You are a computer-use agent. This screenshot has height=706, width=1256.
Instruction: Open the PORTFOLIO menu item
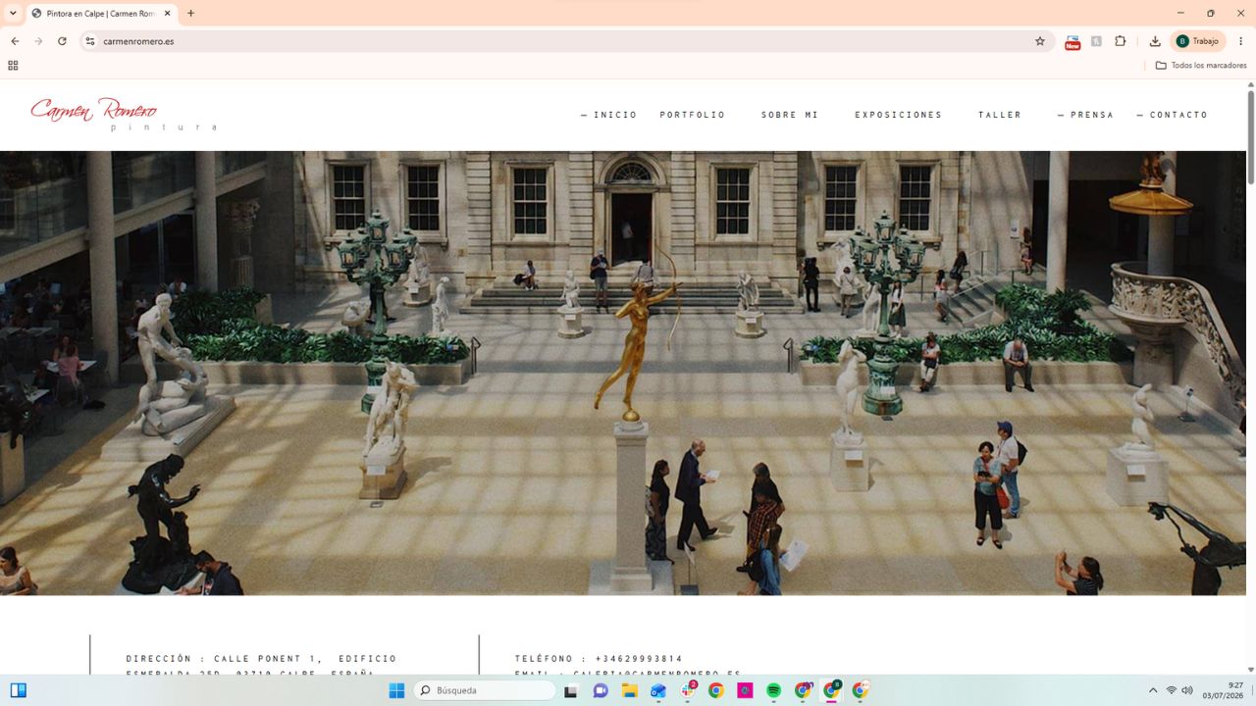point(693,115)
